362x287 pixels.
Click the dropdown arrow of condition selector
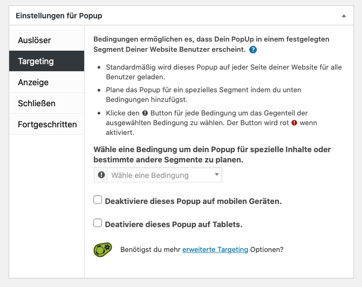click(216, 175)
